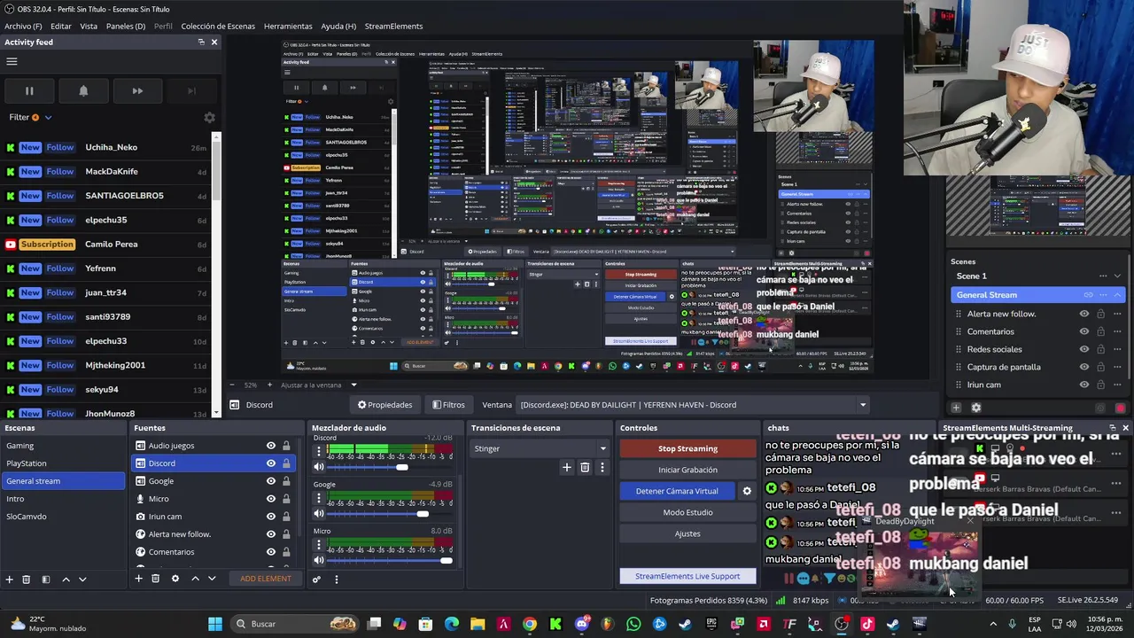
Task: Mute the Micro audio channel
Action: point(319,560)
